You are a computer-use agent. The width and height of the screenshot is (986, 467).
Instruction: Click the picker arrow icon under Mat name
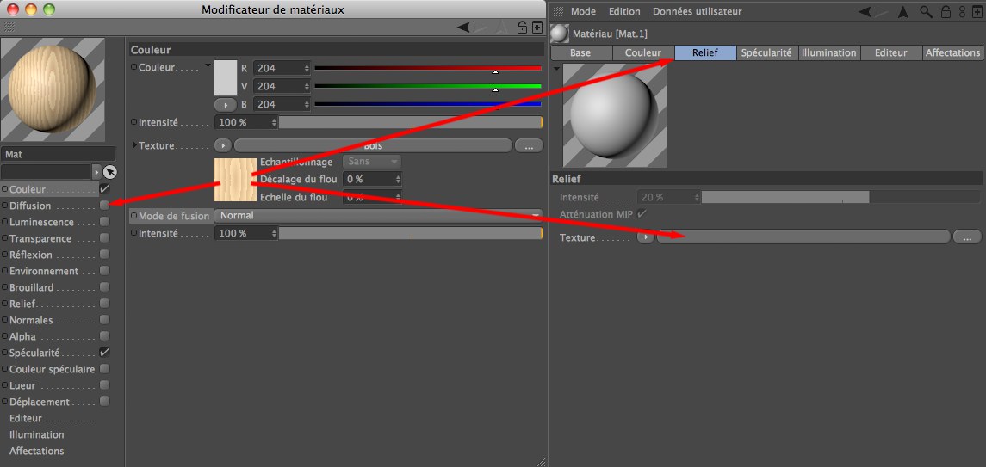point(109,172)
